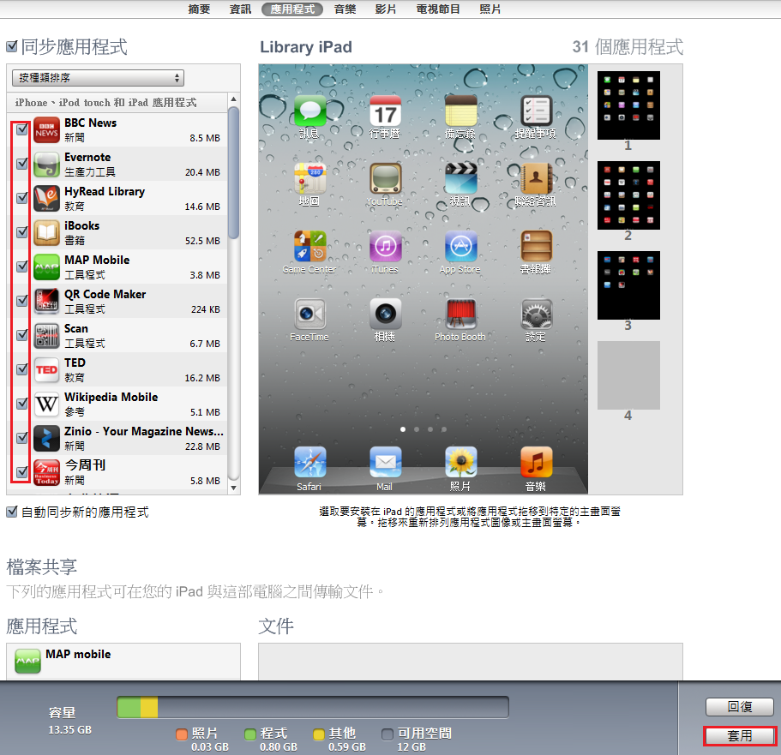This screenshot has height=755, width=781.
Task: Click the Game Center icon
Action: click(309, 246)
